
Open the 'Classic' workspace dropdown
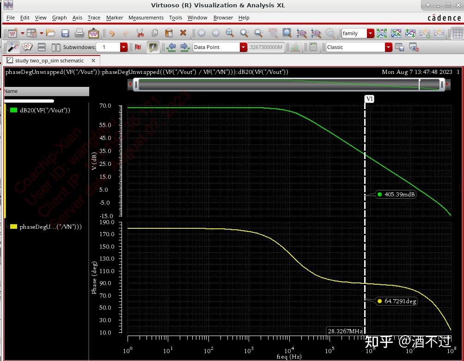tap(389, 47)
